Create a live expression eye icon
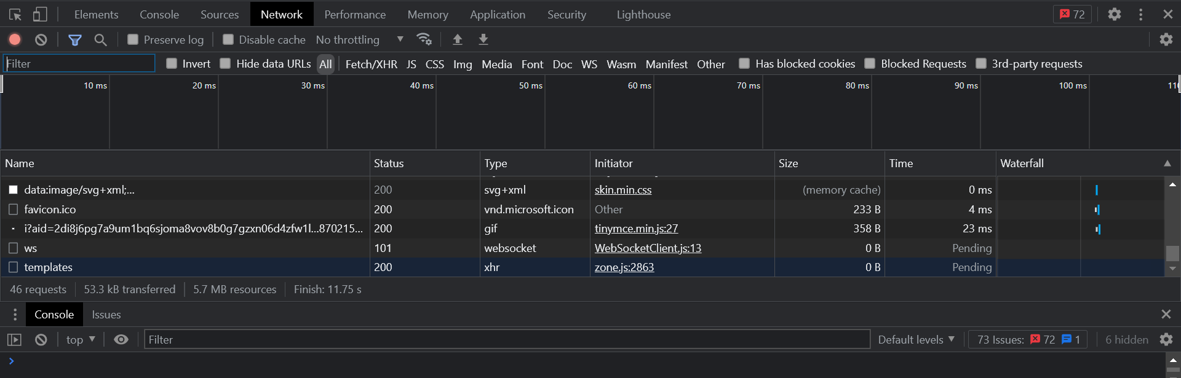The height and width of the screenshot is (378, 1181). pos(121,340)
